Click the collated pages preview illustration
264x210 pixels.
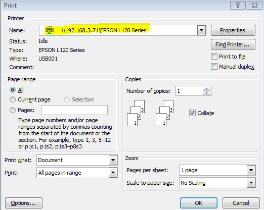(x=150, y=113)
